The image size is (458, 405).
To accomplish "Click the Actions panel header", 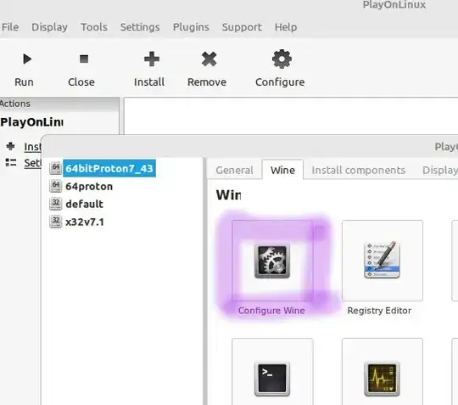I will pos(59,104).
